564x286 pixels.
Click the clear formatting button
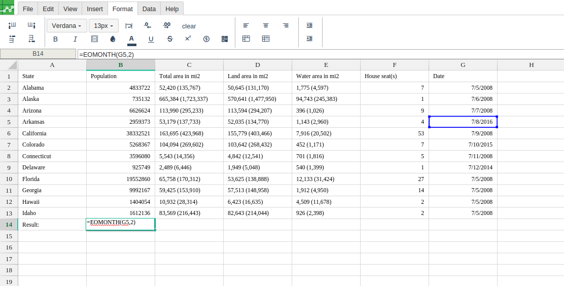tap(189, 26)
